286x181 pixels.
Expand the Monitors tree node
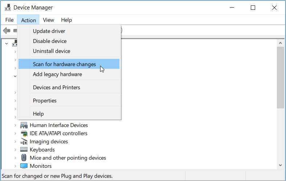click(15, 166)
